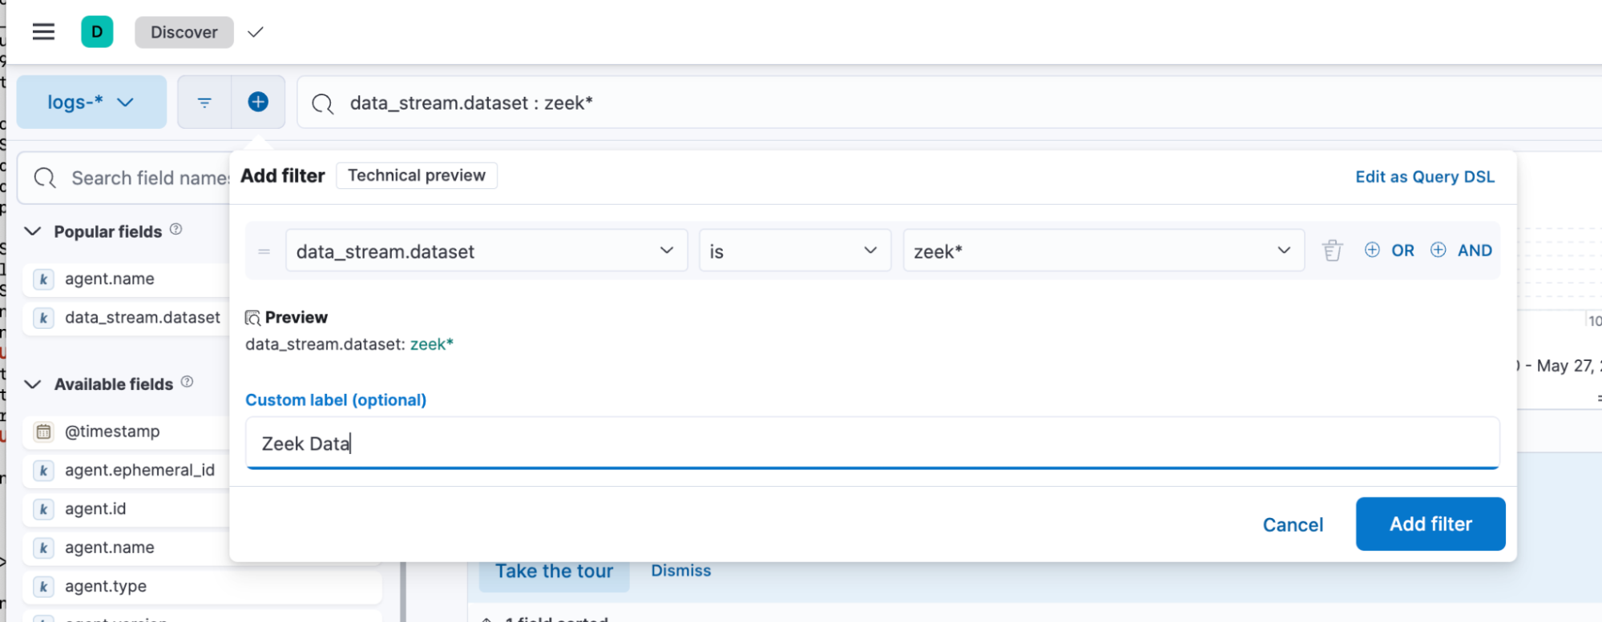This screenshot has width=1602, height=622.
Task: Add an OR filter condition
Action: click(1390, 251)
